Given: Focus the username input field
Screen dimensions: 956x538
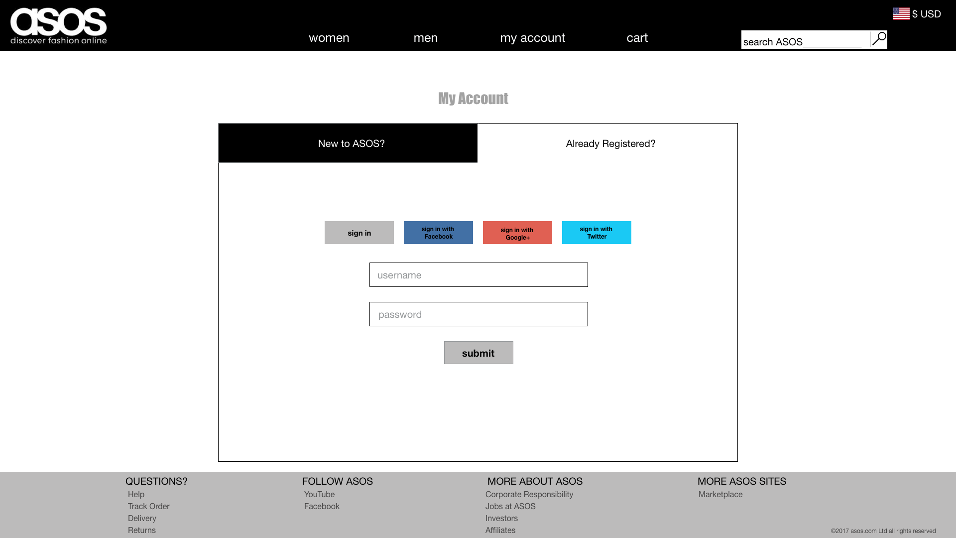Looking at the screenshot, I should pos(478,275).
